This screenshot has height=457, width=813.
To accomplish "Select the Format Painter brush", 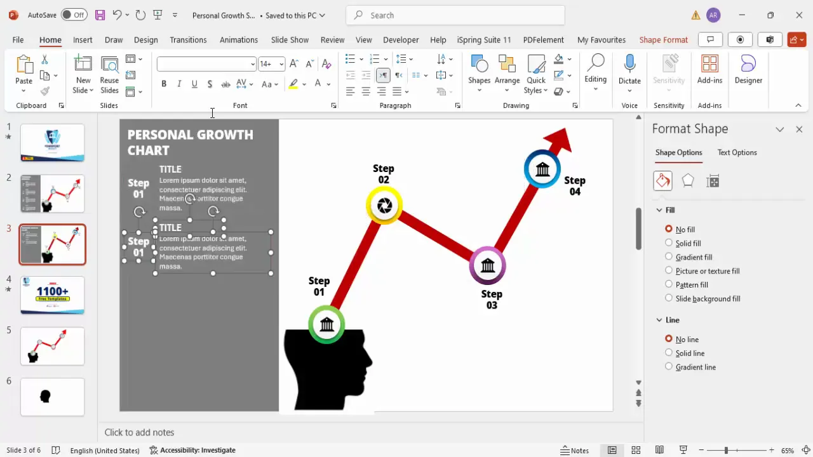I will click(44, 91).
